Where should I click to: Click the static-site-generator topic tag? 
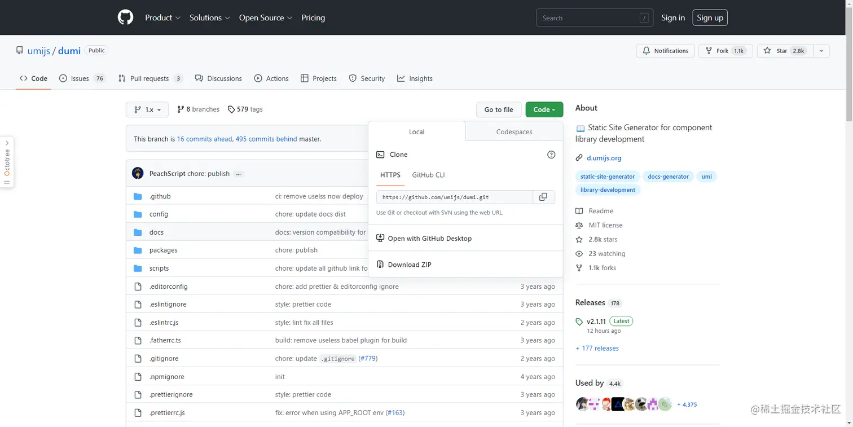pyautogui.click(x=608, y=177)
